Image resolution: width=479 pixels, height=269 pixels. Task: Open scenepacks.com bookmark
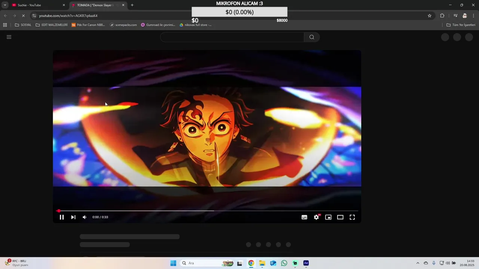coord(123,25)
